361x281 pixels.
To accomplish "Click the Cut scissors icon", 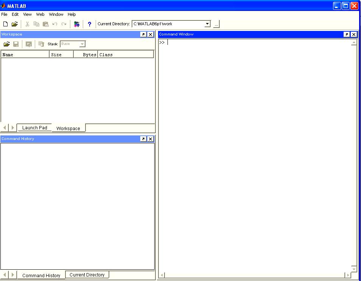I will pyautogui.click(x=27, y=24).
